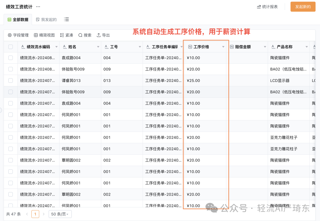Open the 我发起的 tab

click(47, 19)
